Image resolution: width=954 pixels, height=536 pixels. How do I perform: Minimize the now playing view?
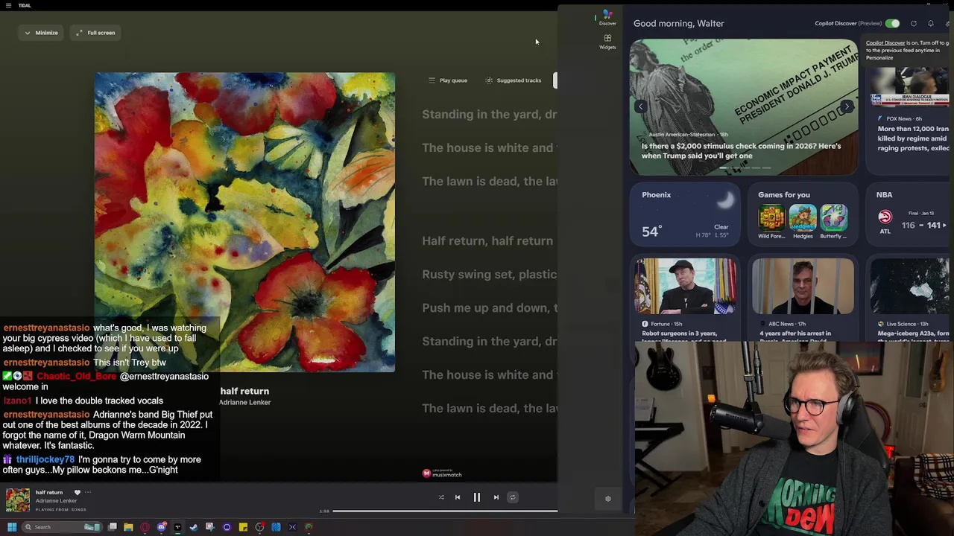(x=41, y=33)
